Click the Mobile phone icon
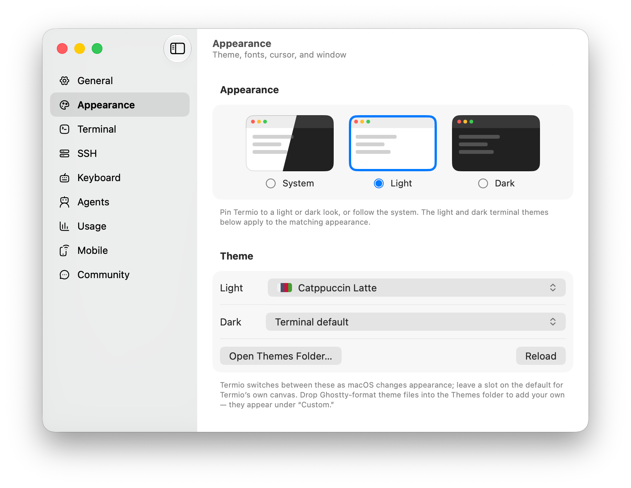The image size is (631, 488). tap(64, 250)
